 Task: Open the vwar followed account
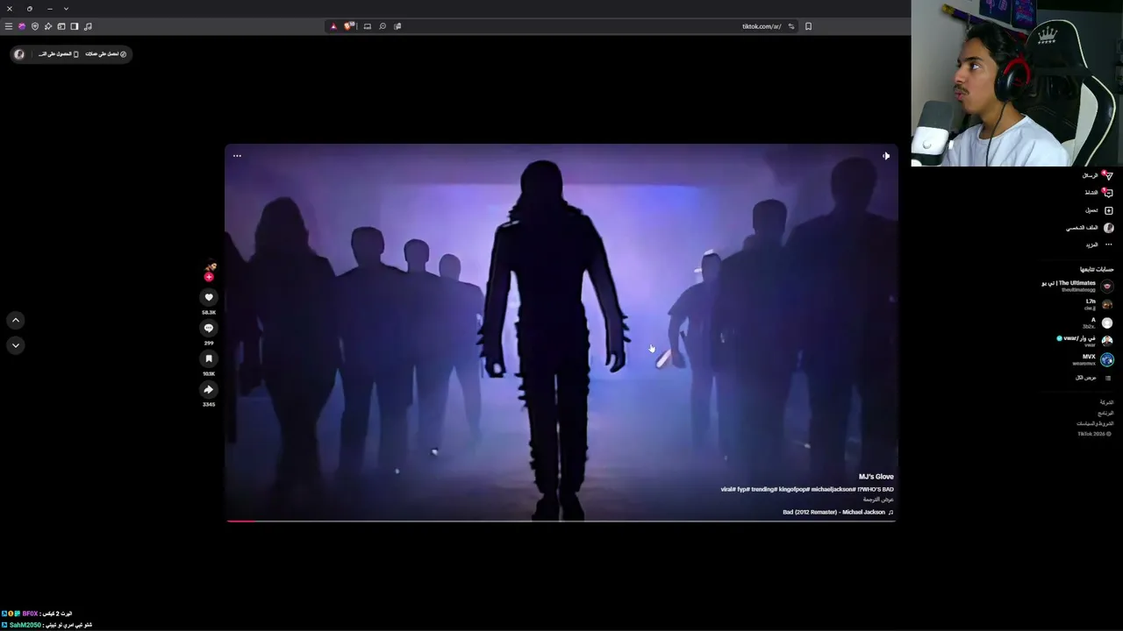point(1084,340)
